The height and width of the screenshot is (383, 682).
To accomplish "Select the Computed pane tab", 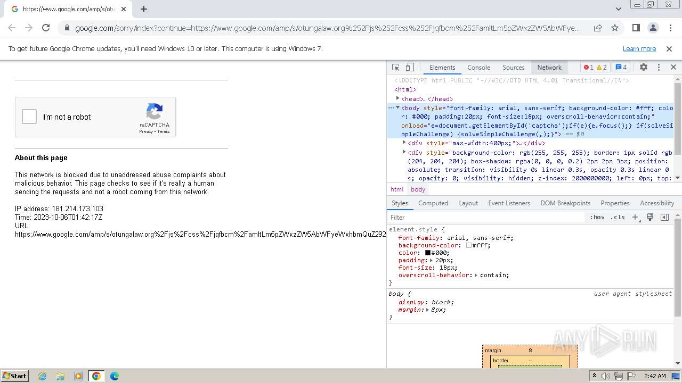I will [x=433, y=203].
